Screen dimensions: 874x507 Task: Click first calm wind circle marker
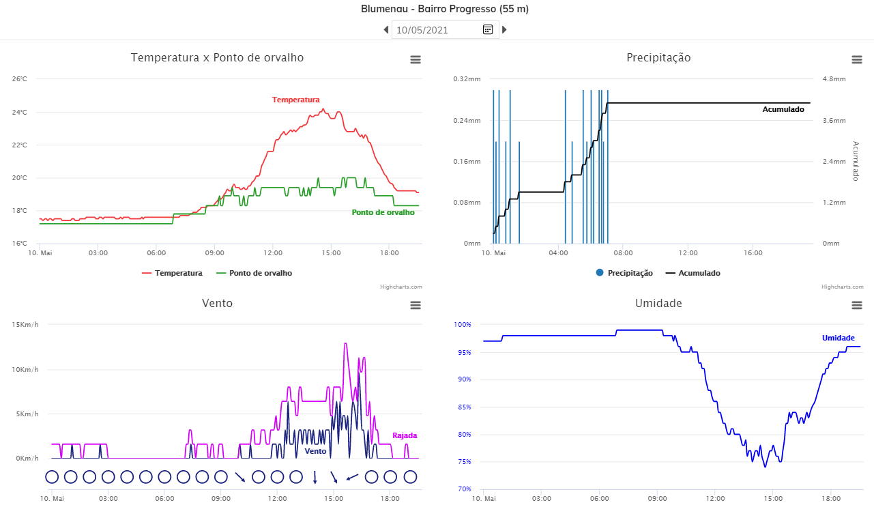tap(52, 477)
